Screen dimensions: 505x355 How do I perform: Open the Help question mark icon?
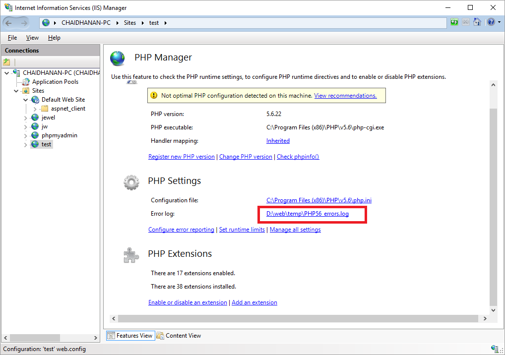click(491, 22)
